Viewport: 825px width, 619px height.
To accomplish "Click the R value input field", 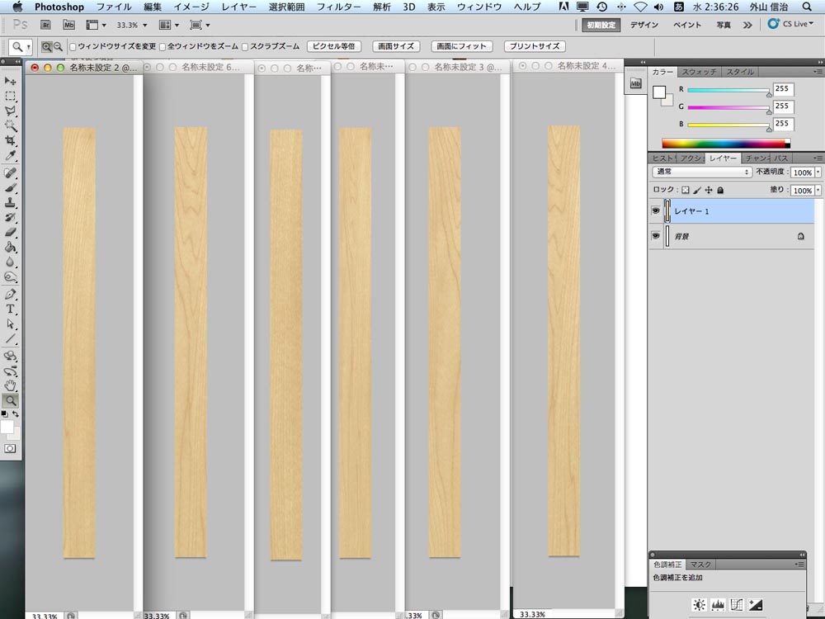I will (x=782, y=89).
